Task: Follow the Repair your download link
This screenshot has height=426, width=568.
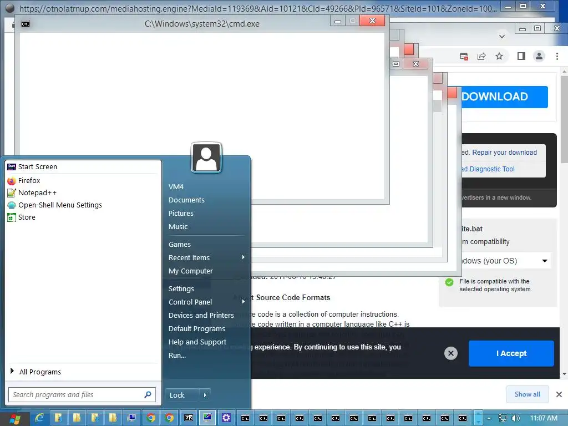Action: pos(504,153)
